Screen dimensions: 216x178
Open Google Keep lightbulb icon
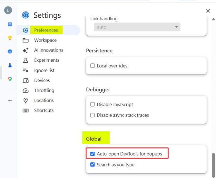coord(10,38)
